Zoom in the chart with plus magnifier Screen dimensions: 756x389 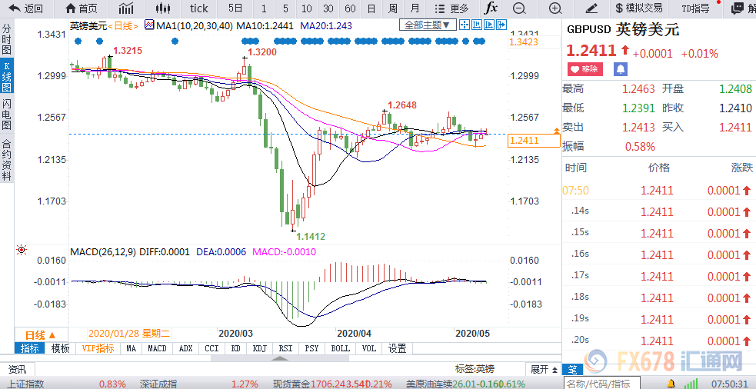(555, 8)
